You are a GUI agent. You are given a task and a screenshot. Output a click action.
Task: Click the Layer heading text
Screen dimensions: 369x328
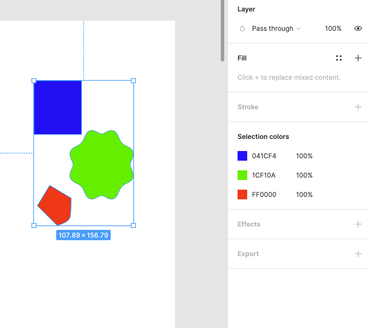(246, 9)
